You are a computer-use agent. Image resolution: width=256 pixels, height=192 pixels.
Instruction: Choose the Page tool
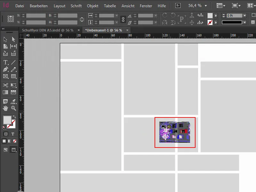5,46
